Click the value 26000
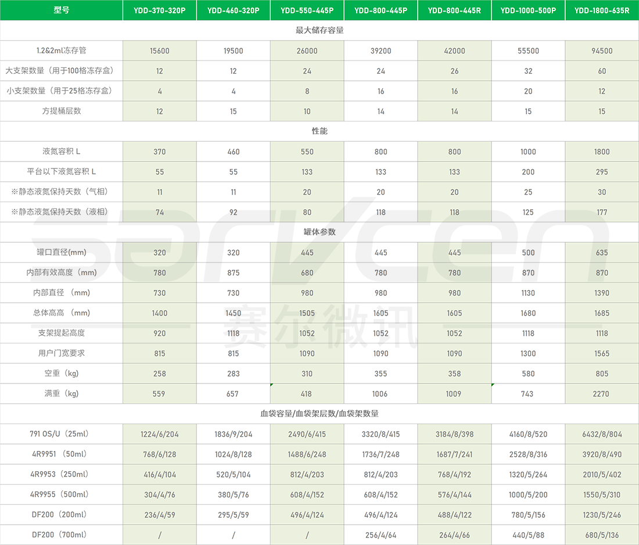This screenshot has height=545, width=639. click(307, 51)
